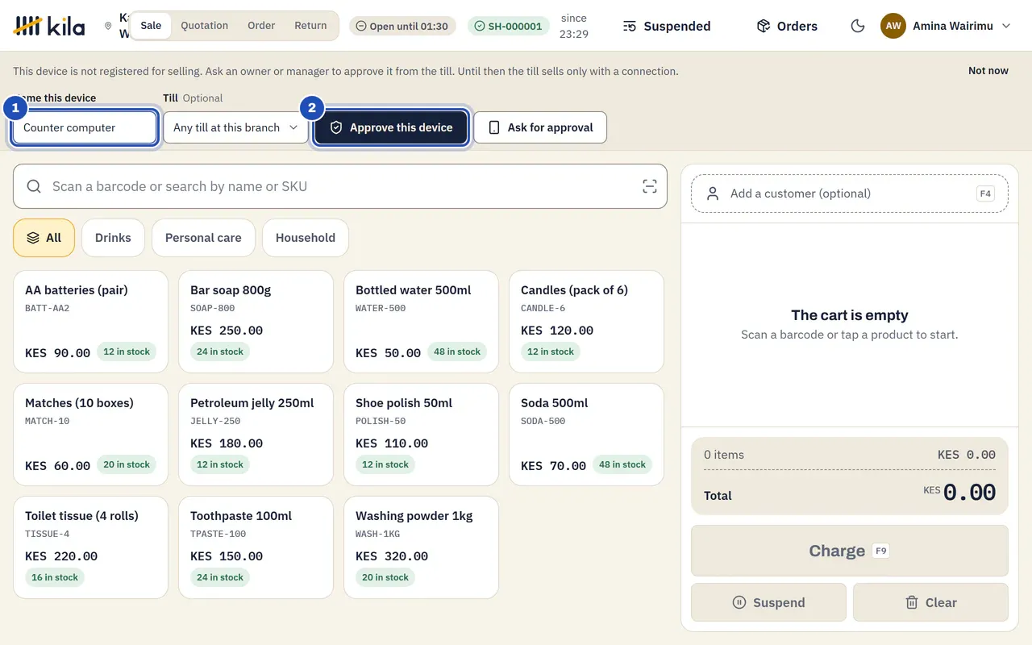This screenshot has width=1032, height=645.
Task: Click the SH-000001 shift badge
Action: coord(508,26)
